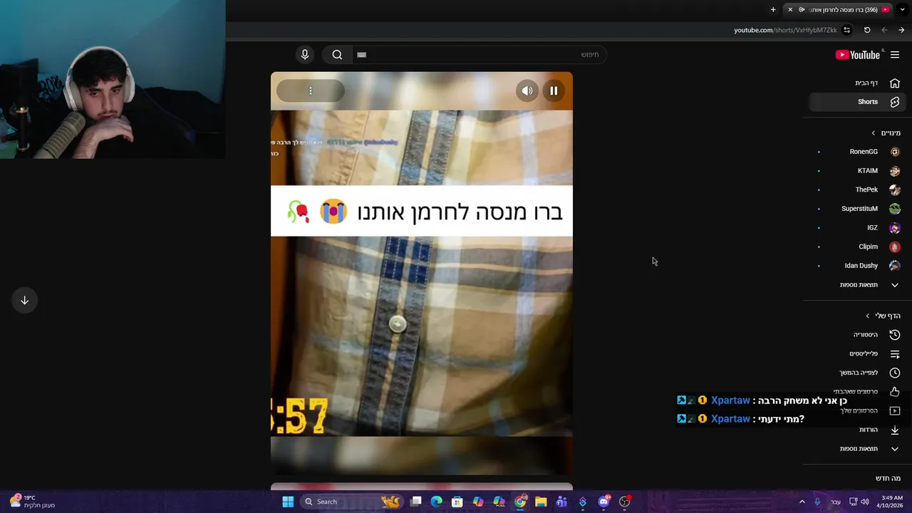Mute the Short with the speaker button
912x513 pixels.
527,90
